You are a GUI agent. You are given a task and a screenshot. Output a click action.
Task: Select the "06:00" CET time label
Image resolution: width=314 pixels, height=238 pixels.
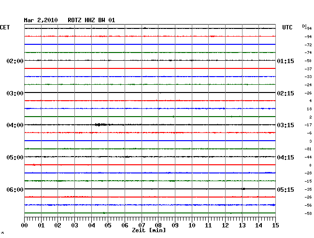15,189
